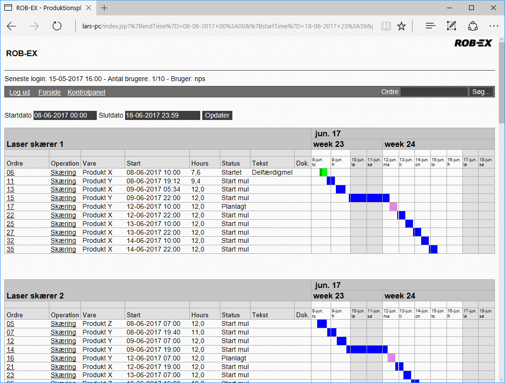Go to Forside in navigation bar

pyautogui.click(x=49, y=92)
